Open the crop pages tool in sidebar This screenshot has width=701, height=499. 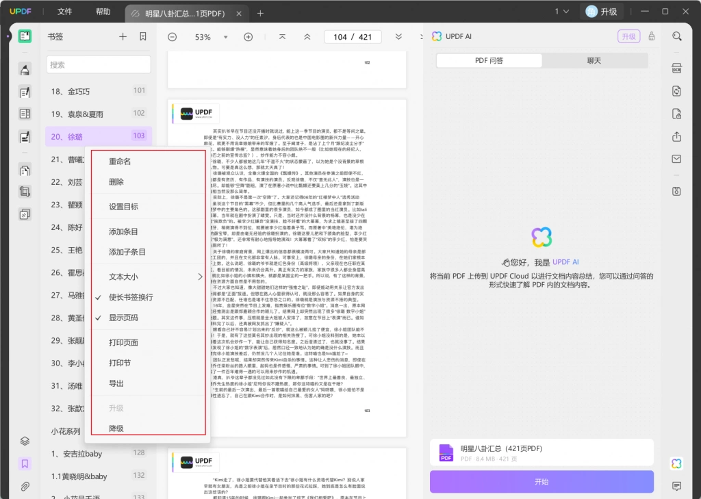[x=25, y=192]
